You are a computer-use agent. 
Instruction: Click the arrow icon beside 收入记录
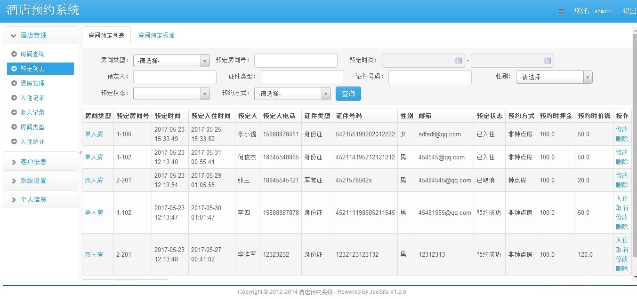point(14,112)
